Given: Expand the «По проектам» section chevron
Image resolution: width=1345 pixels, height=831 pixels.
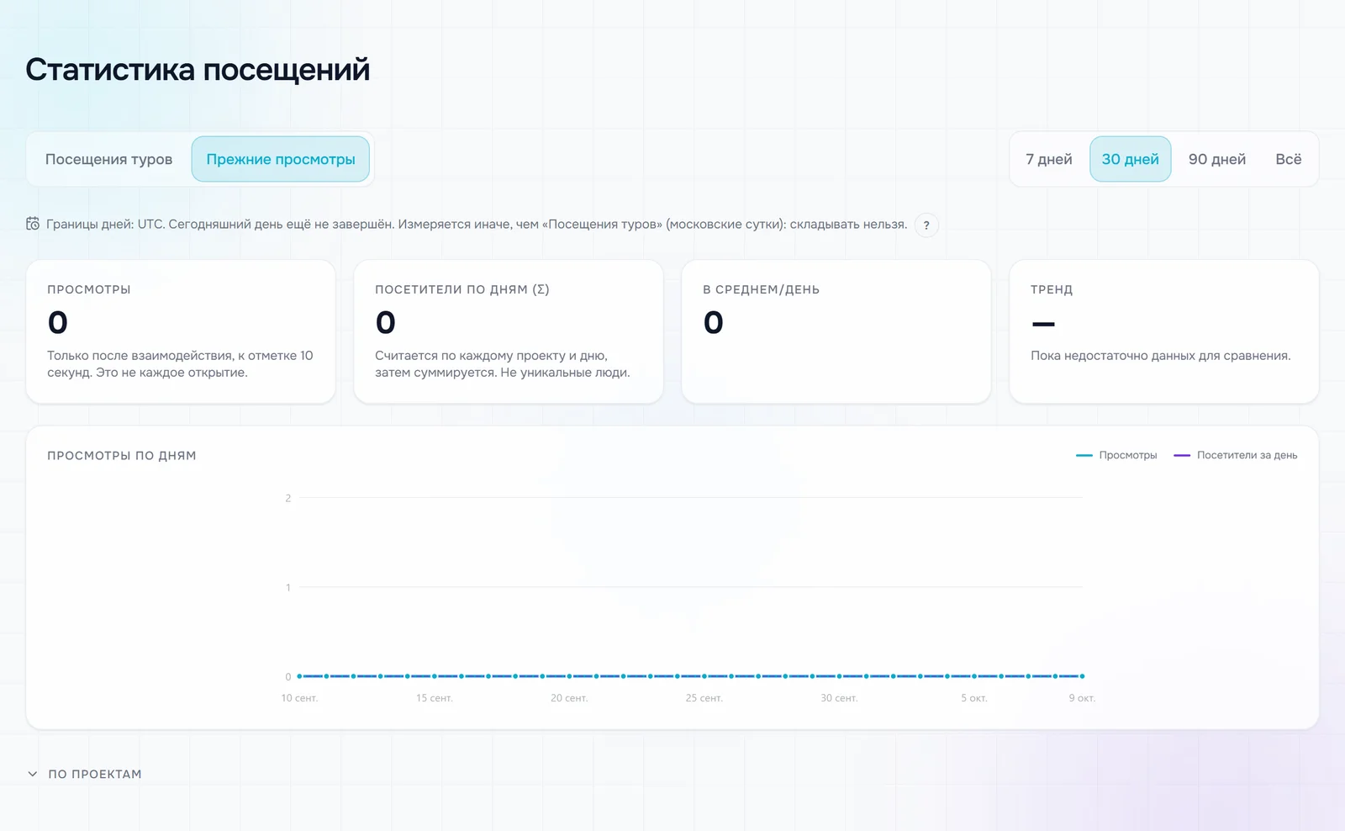Looking at the screenshot, I should [x=33, y=774].
